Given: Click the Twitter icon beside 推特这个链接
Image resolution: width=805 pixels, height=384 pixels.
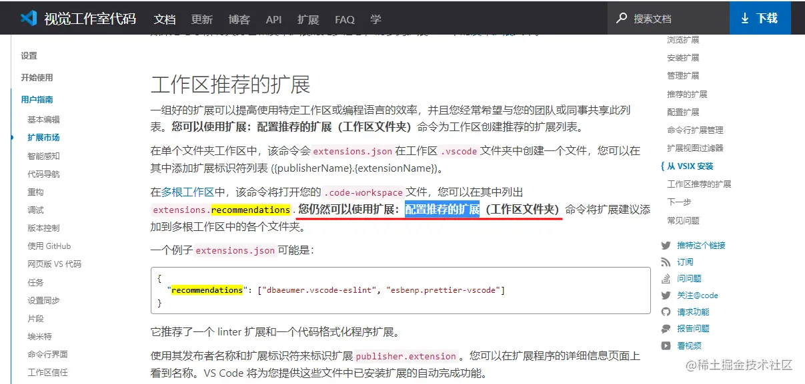Looking at the screenshot, I should [666, 246].
